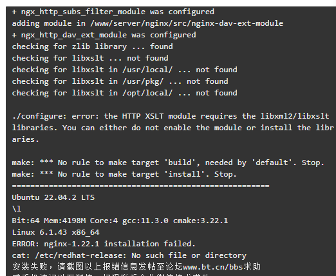Click the 'ERROR: nginx-1.22.1 installation failed.' line
Image resolution: width=336 pixels, height=276 pixels.
104,244
